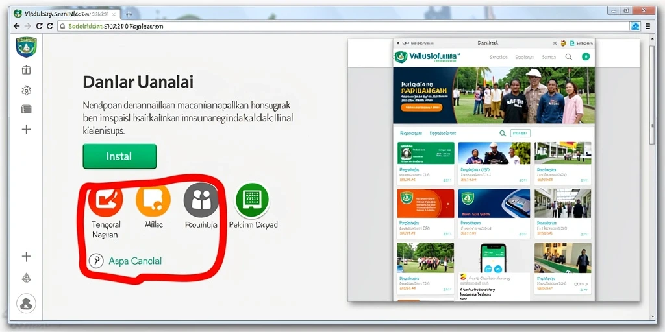665x332 pixels.
Task: Select the Vindulaiga browser tab
Action: pyautogui.click(x=67, y=14)
